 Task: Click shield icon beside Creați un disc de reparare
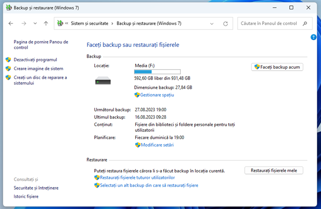point(8,78)
